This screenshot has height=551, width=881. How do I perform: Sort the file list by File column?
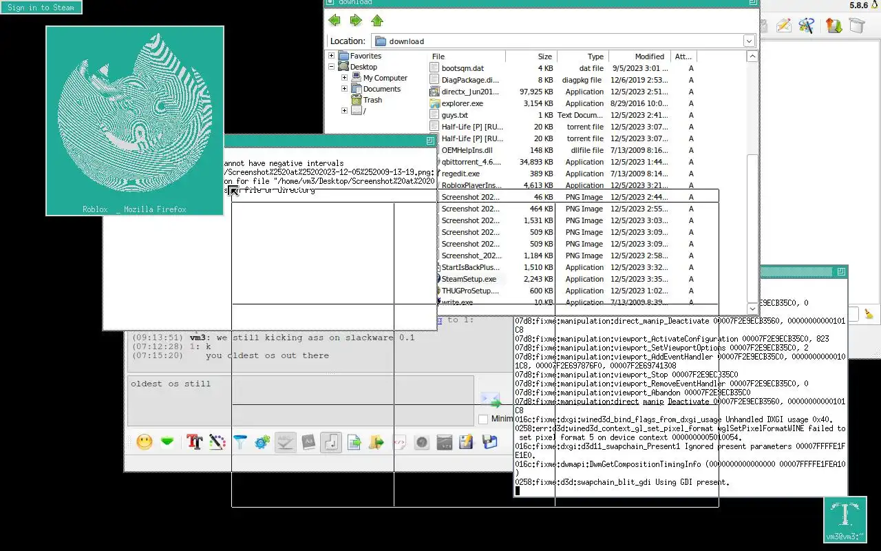coord(467,56)
